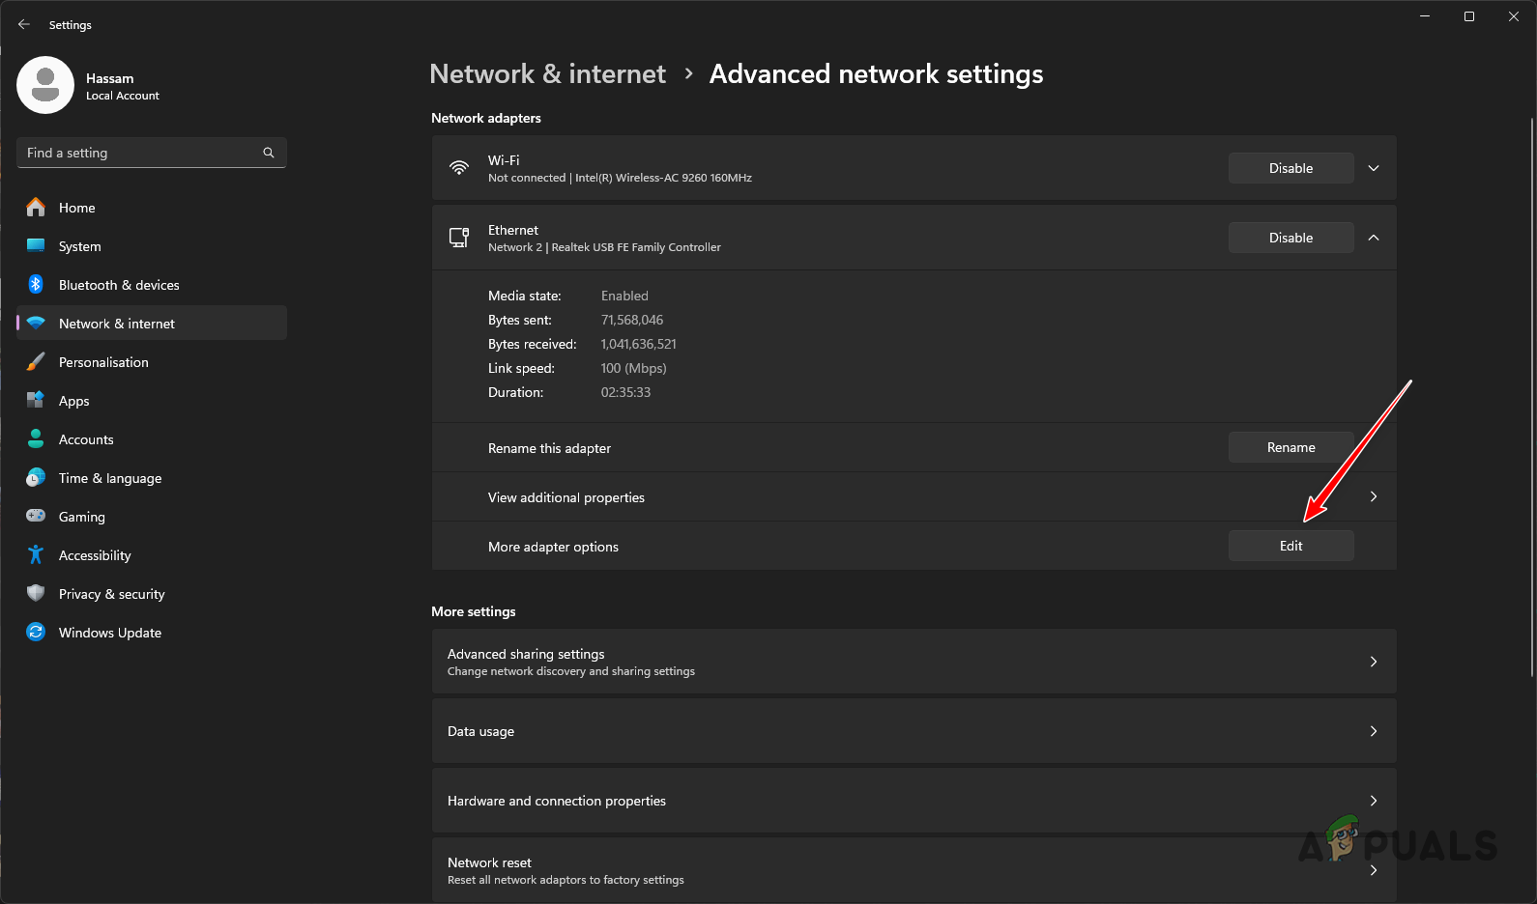Open Privacy & security settings

[111, 594]
